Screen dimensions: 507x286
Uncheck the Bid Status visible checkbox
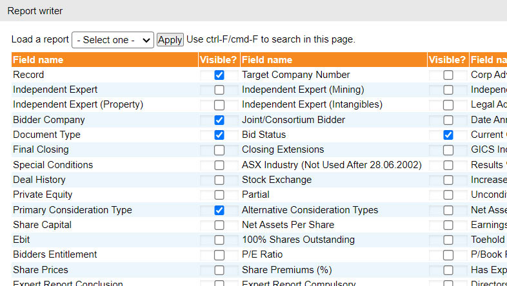(448, 135)
